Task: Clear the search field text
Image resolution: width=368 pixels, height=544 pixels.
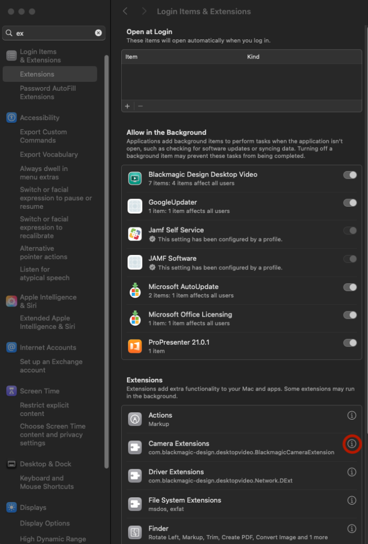Action: coord(98,33)
